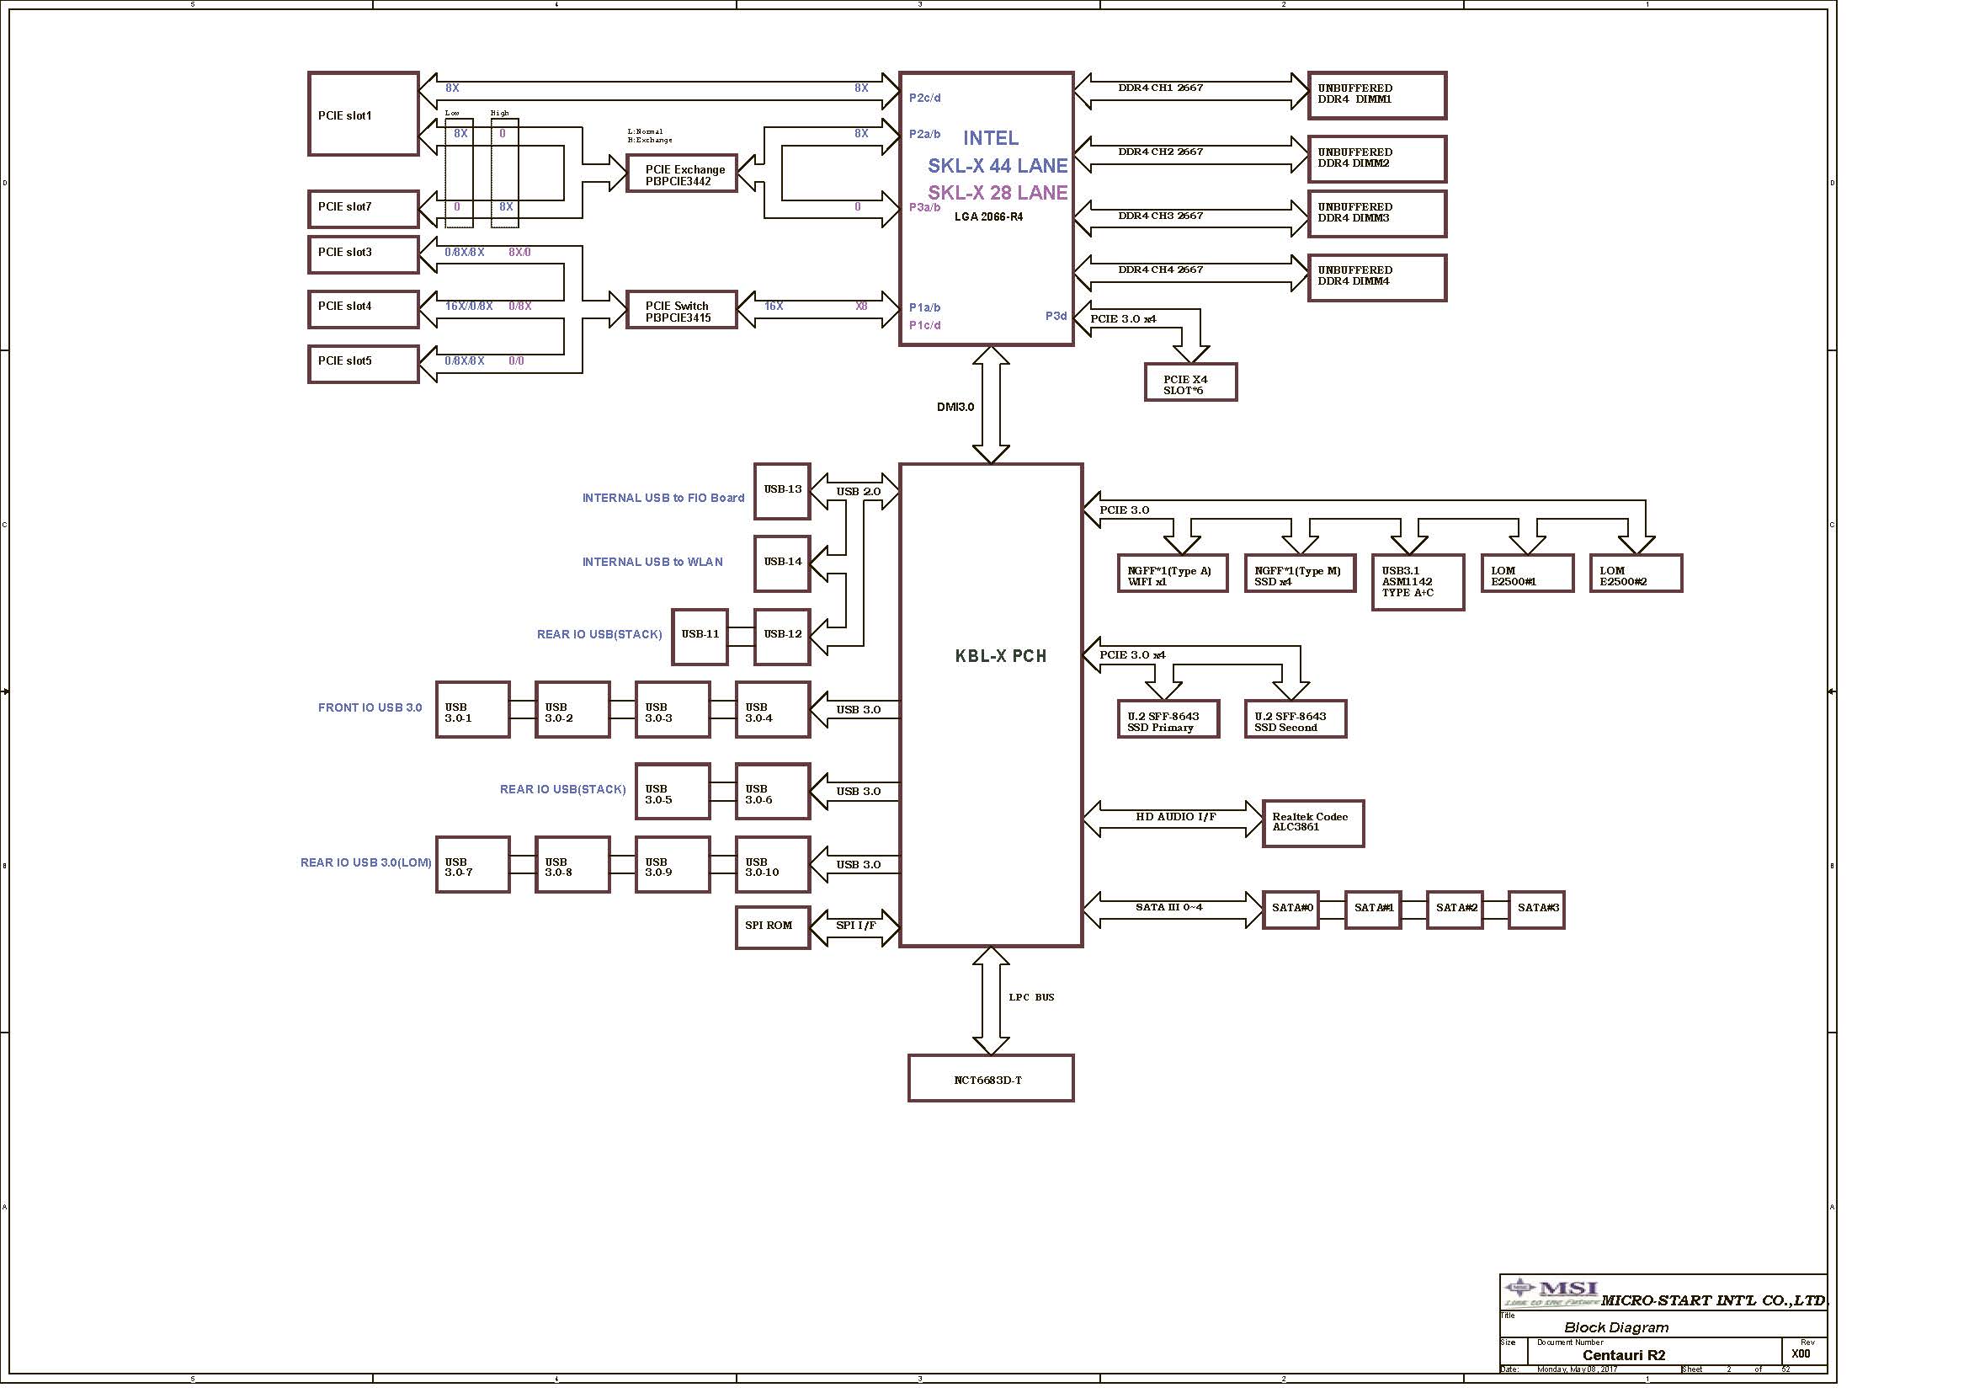This screenshot has height=1393, width=1969.
Task: Click the USB 3.0-1 block
Action: click(472, 709)
